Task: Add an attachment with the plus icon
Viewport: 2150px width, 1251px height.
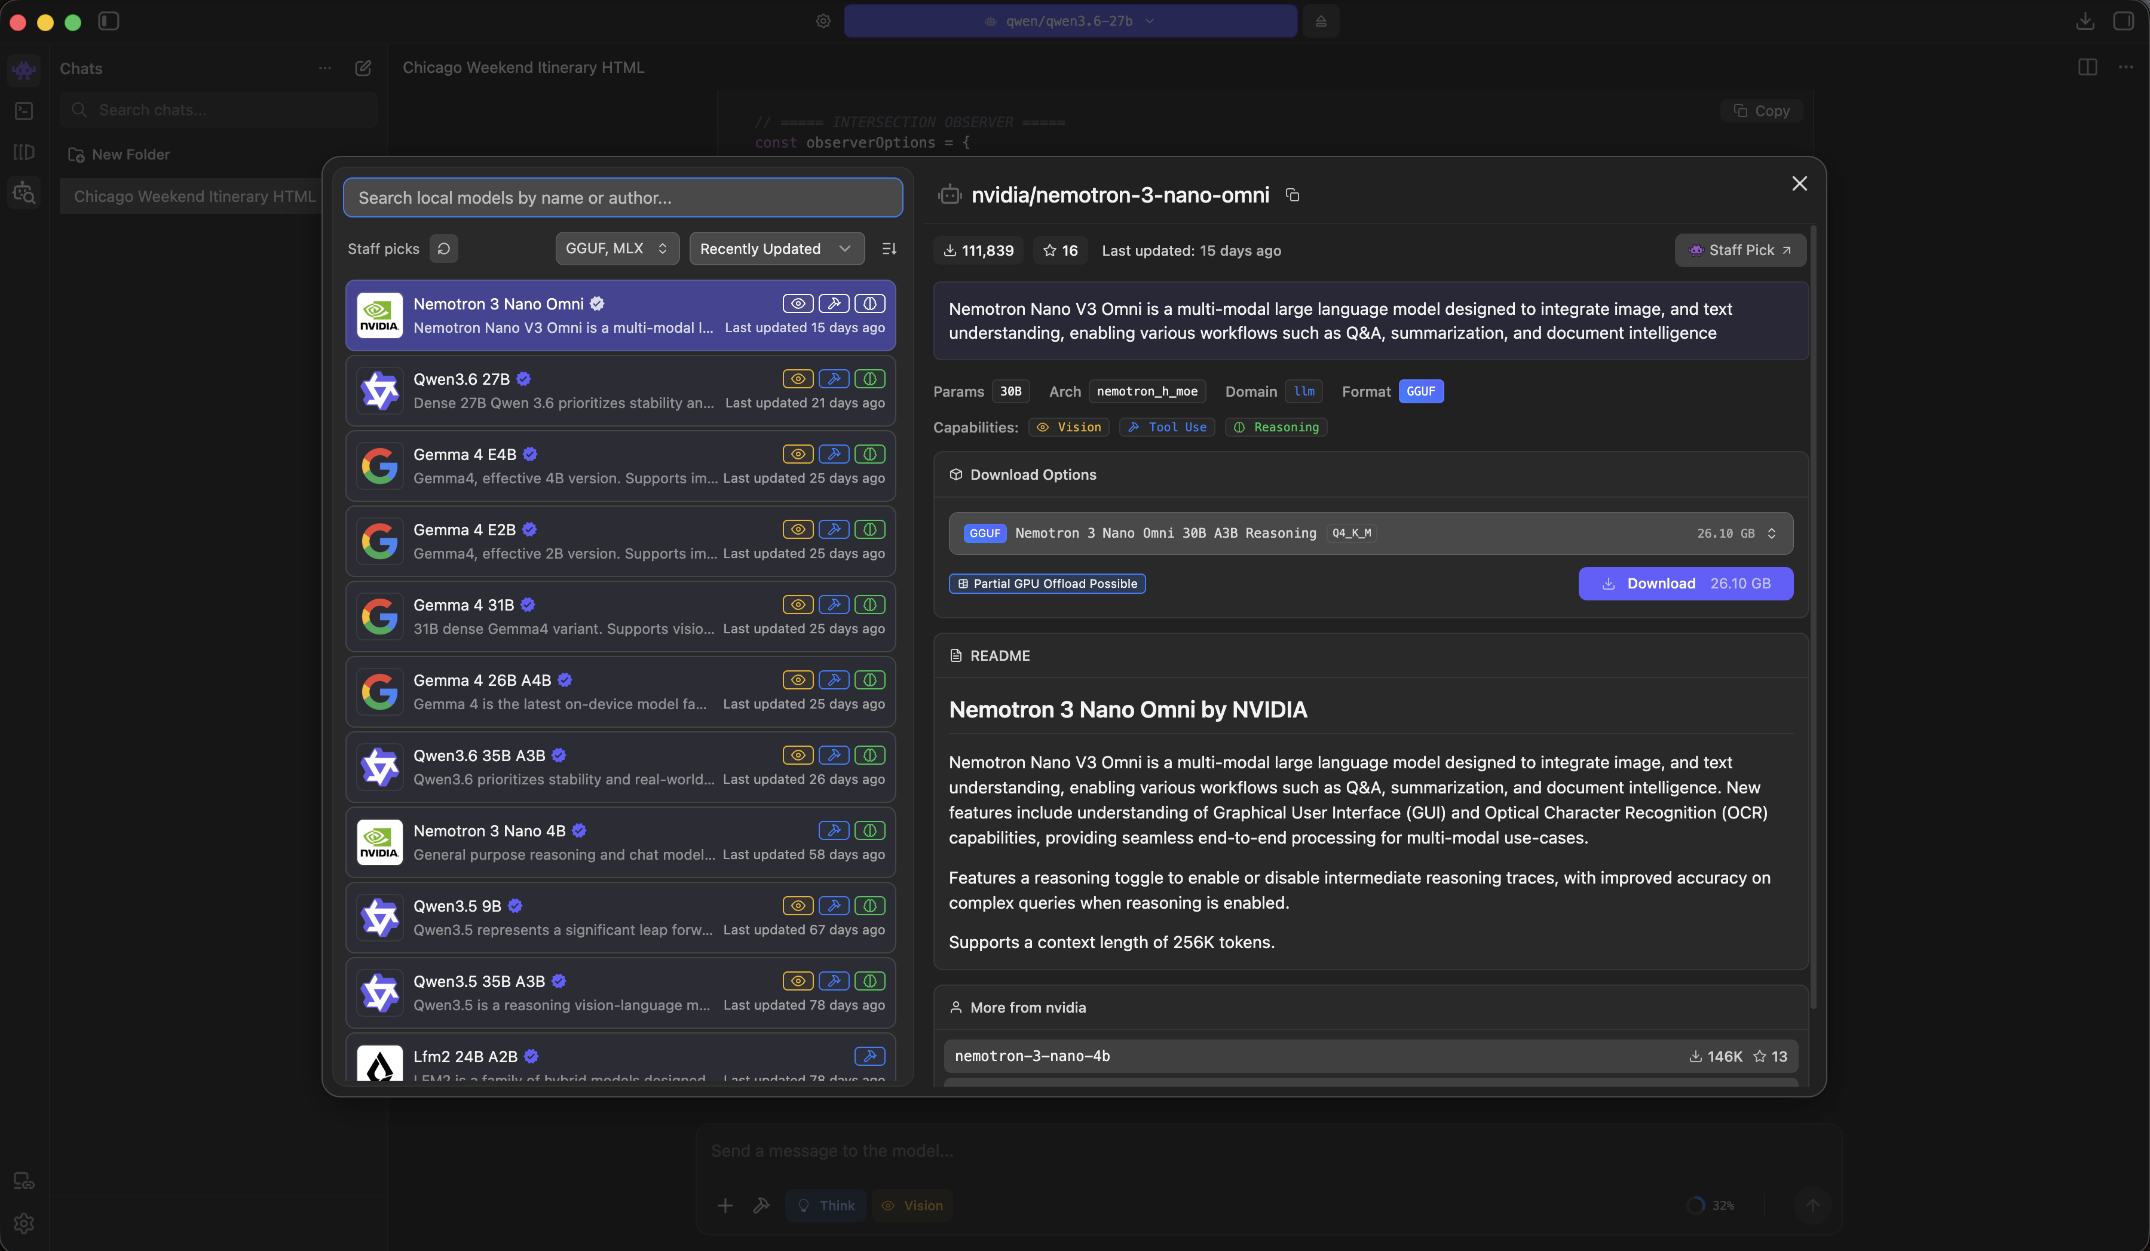Action: click(x=725, y=1206)
